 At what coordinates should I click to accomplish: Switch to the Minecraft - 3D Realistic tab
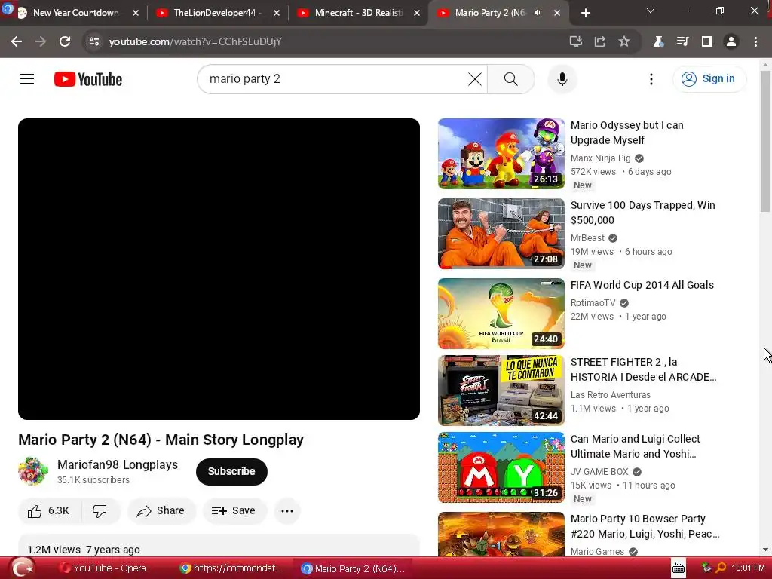(358, 13)
